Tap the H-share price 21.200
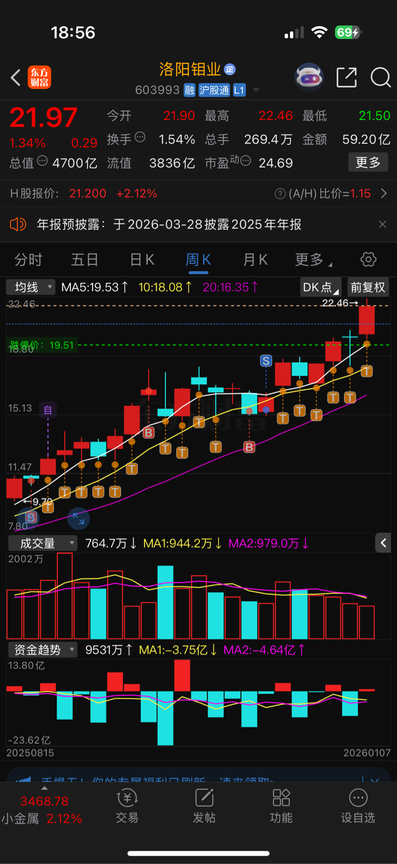 [x=88, y=193]
